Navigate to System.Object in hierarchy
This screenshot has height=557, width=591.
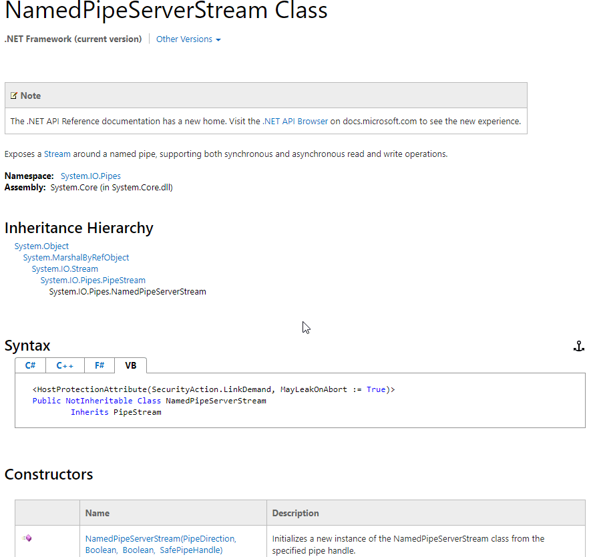point(41,246)
